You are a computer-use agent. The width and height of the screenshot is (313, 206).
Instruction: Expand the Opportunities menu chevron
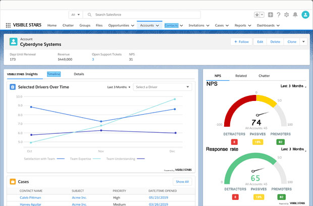[132, 25]
